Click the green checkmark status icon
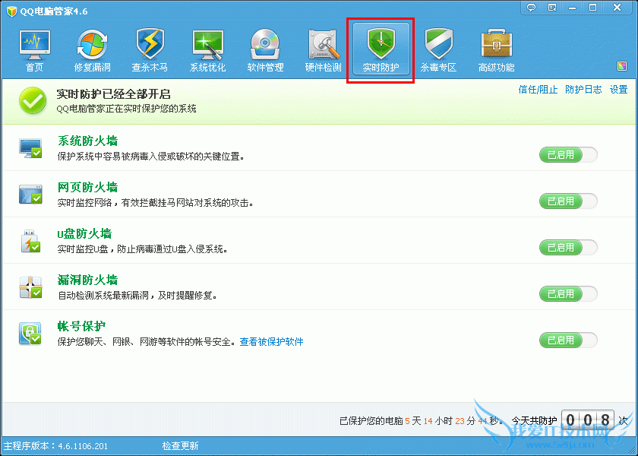638x456 pixels. (33, 100)
